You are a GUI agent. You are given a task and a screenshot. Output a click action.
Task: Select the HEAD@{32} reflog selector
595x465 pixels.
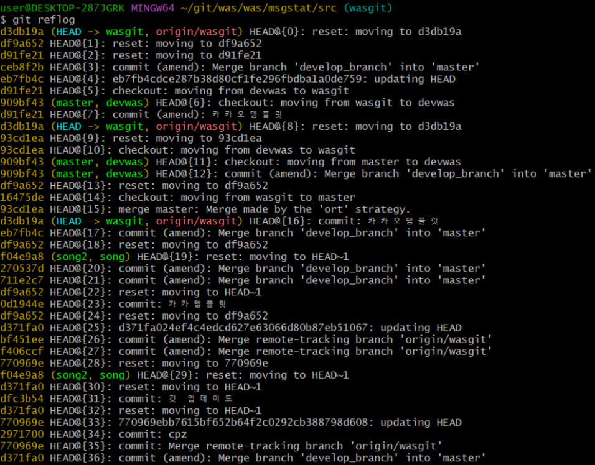click(x=81, y=410)
